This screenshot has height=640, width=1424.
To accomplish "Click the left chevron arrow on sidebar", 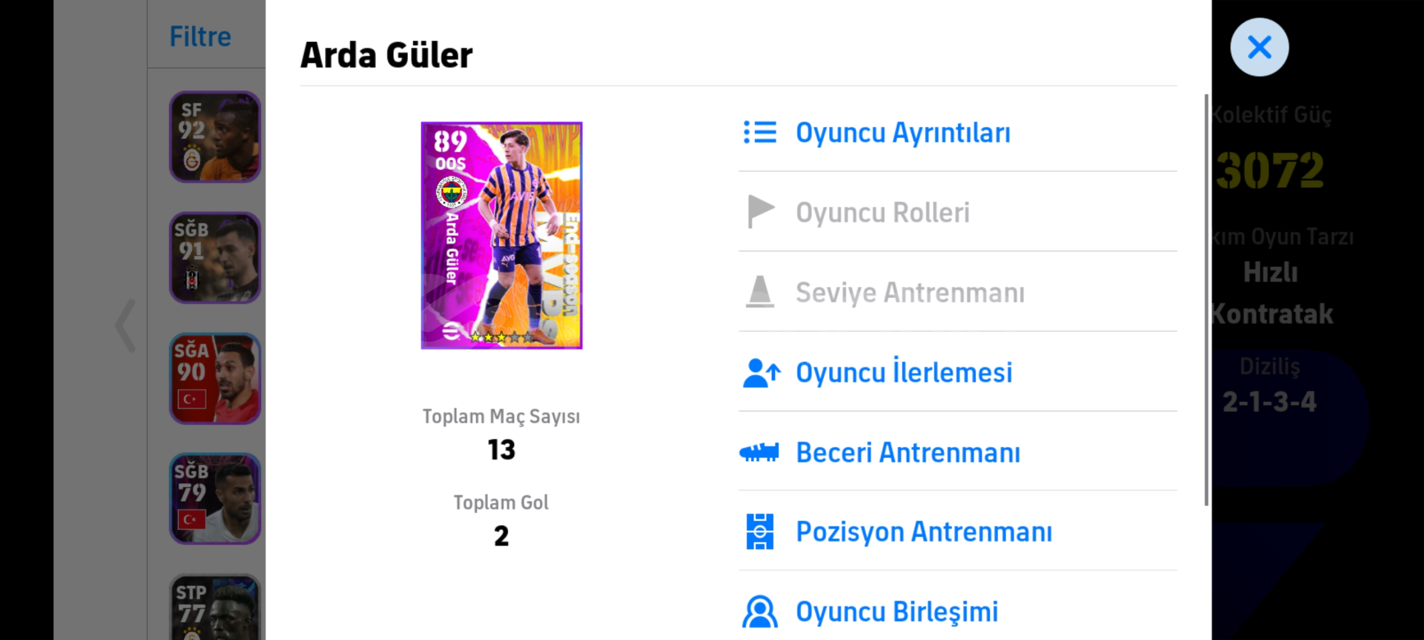I will pos(126,325).
